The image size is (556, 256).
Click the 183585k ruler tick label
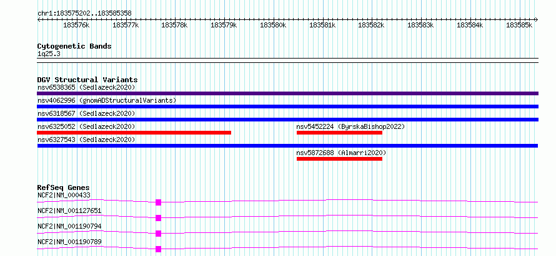(520, 26)
